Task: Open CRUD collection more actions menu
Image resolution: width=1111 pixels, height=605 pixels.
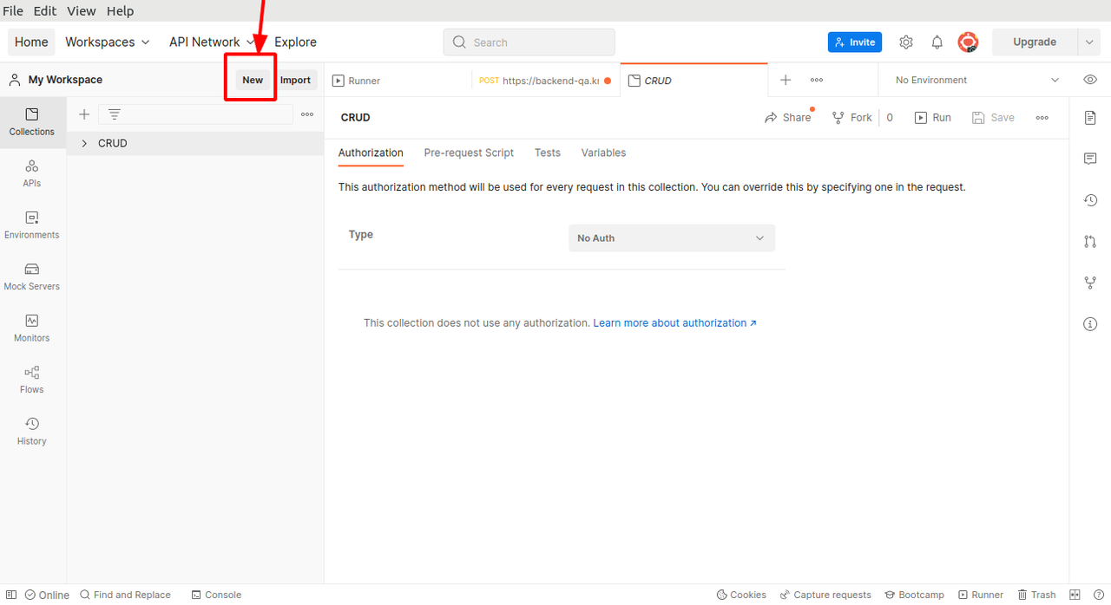Action: point(1042,118)
